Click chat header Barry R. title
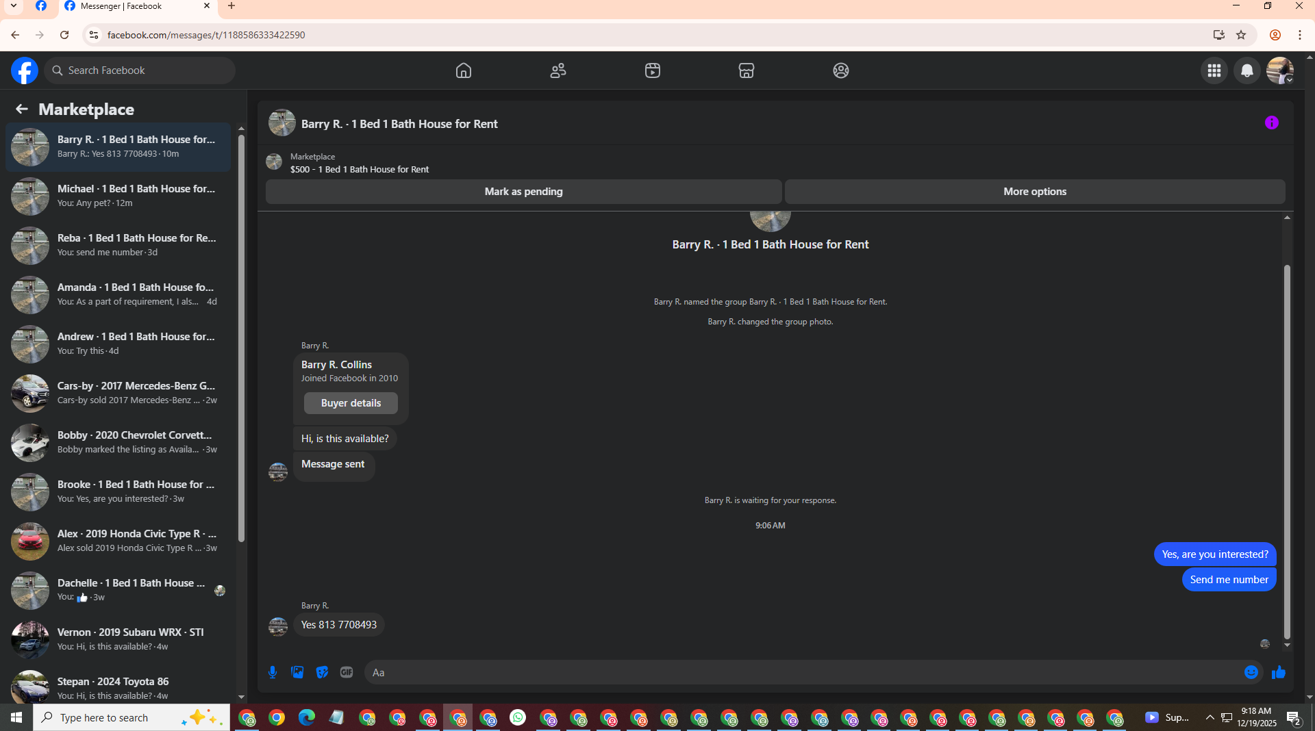 point(399,124)
